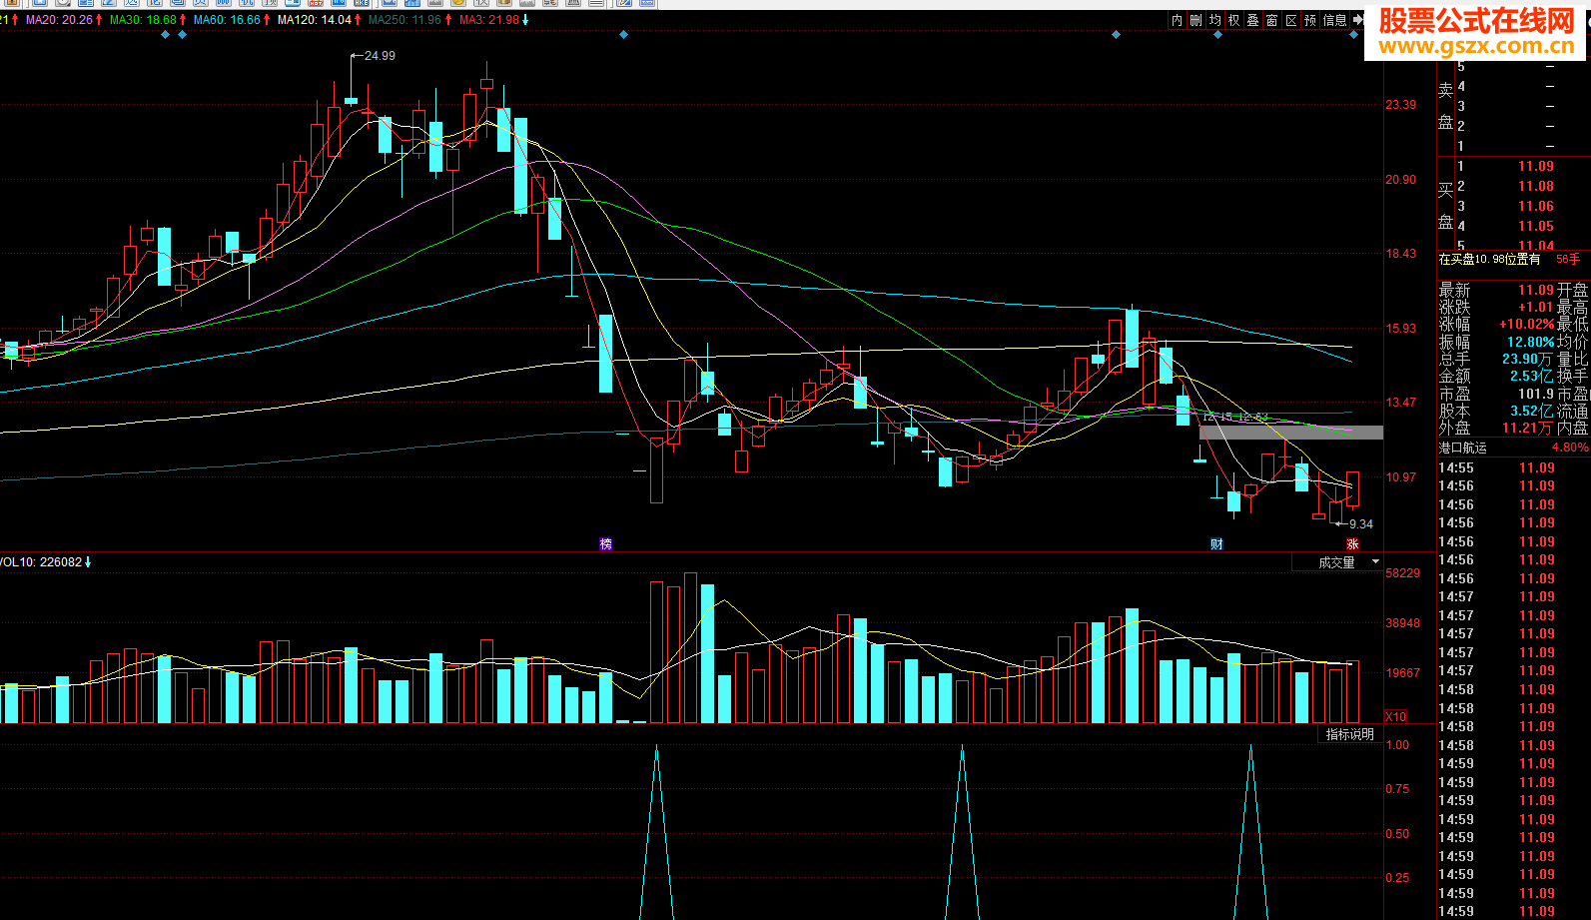The image size is (1591, 920).
Task: Click the +1.01 change value
Action: pos(1536,307)
